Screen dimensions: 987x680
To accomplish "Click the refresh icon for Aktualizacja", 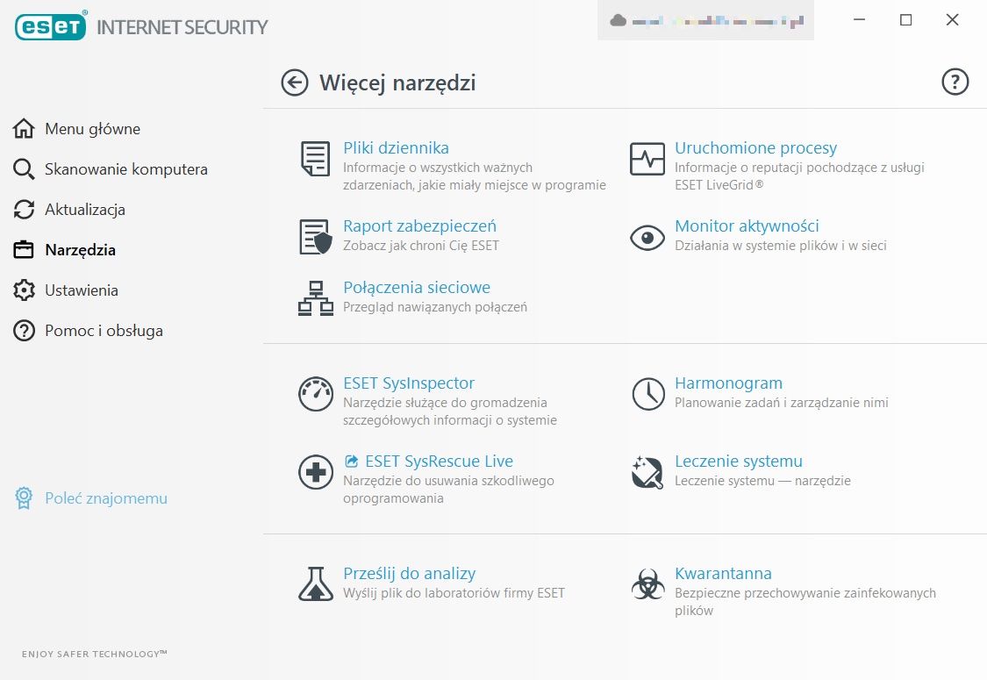I will pos(24,209).
